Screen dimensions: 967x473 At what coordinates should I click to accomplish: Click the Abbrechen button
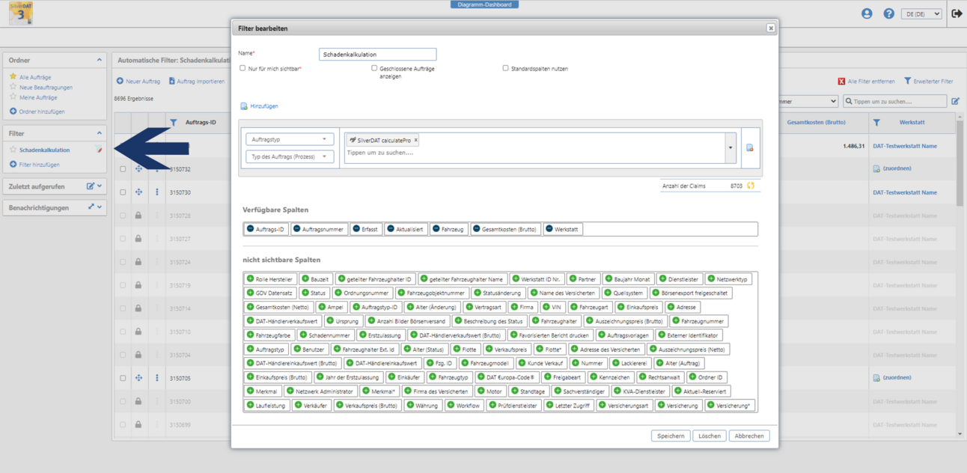pyautogui.click(x=748, y=436)
